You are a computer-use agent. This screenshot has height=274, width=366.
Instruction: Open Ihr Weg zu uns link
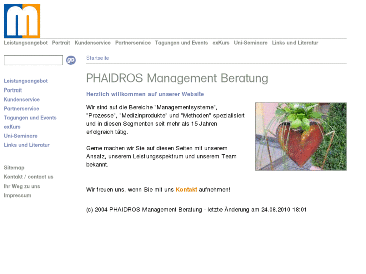click(x=22, y=186)
